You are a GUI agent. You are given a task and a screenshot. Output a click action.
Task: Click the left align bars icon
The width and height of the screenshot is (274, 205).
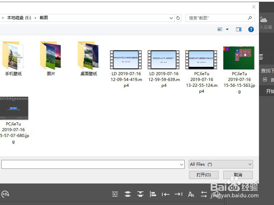click(x=153, y=194)
